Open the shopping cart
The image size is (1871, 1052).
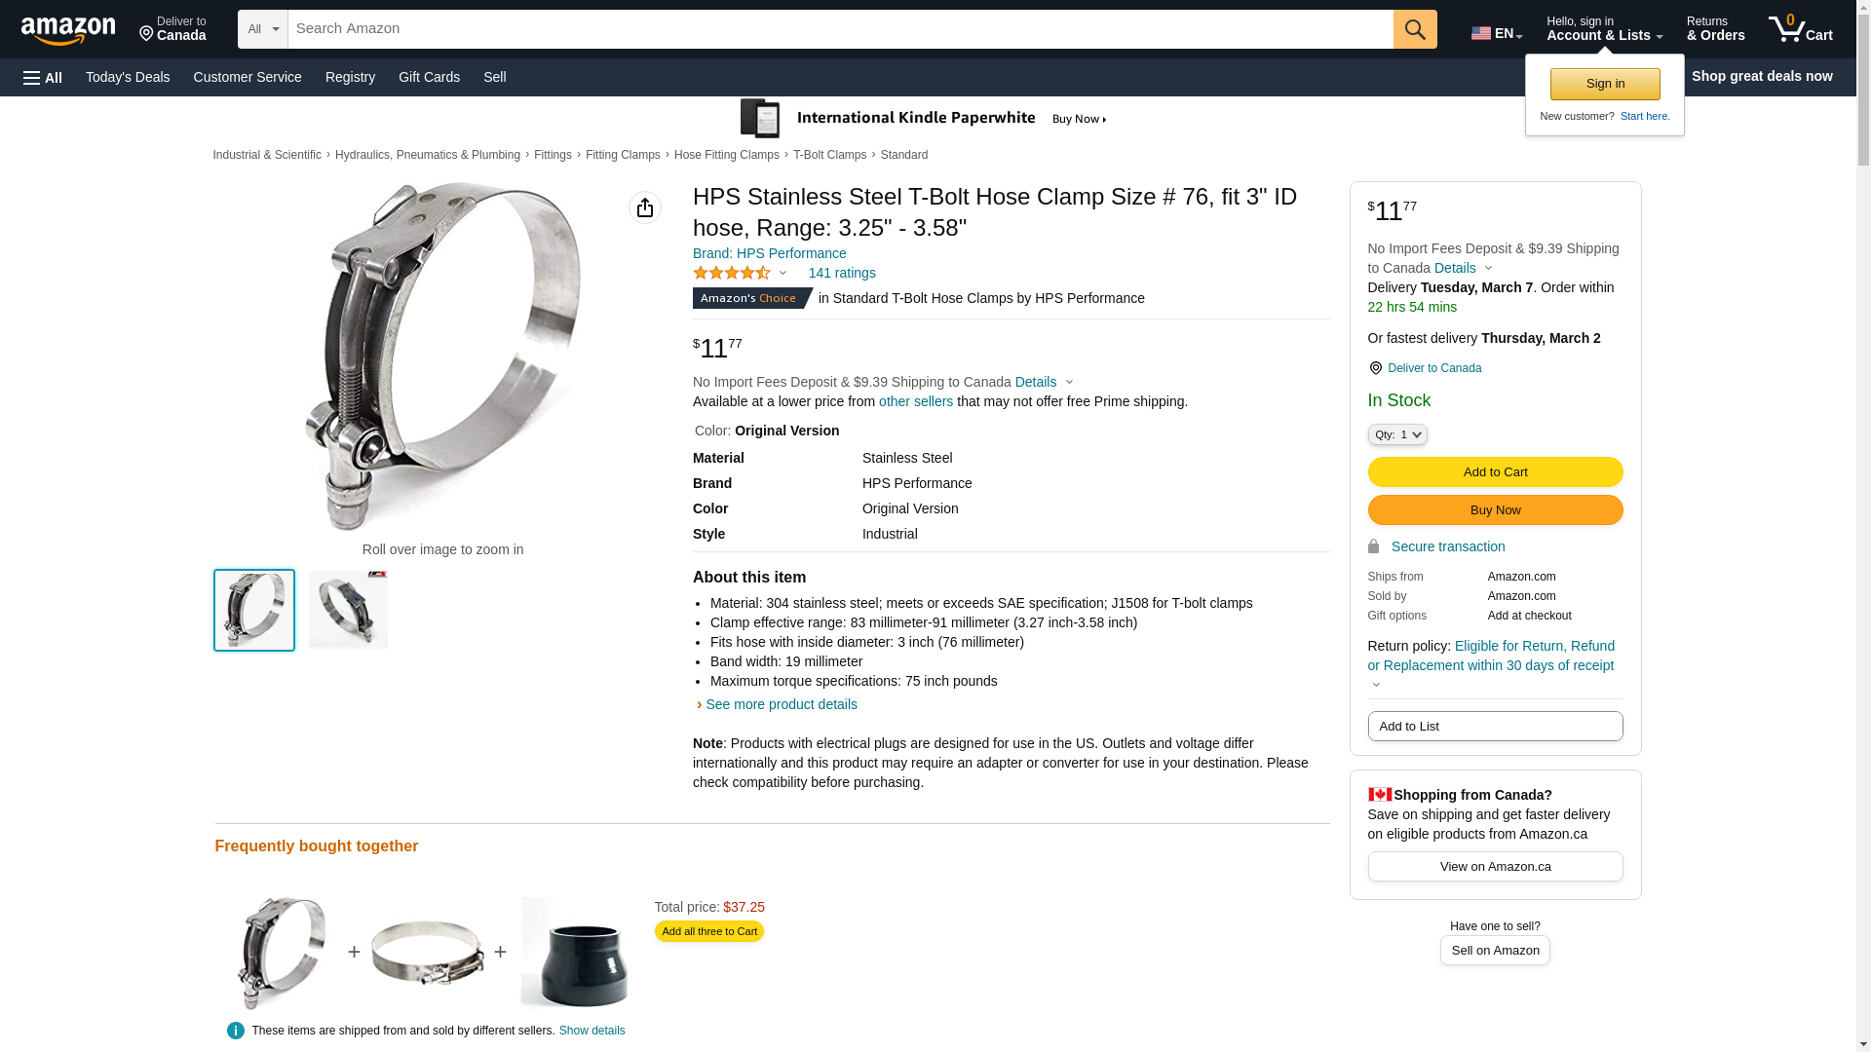pyautogui.click(x=1800, y=29)
